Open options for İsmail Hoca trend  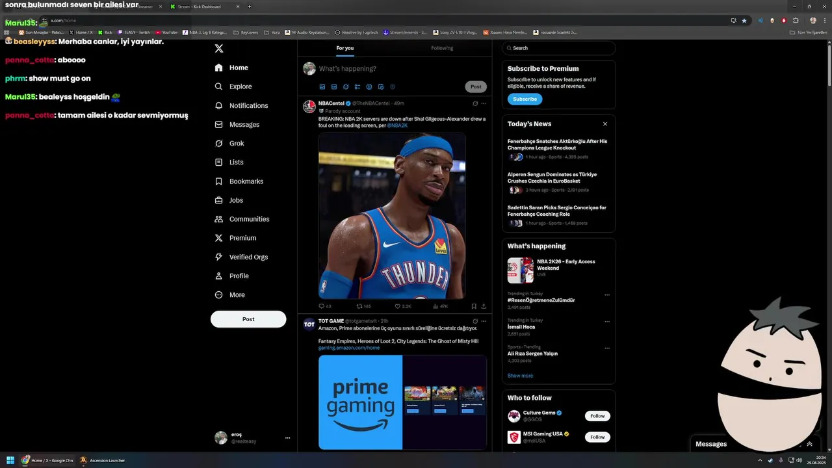pos(607,322)
